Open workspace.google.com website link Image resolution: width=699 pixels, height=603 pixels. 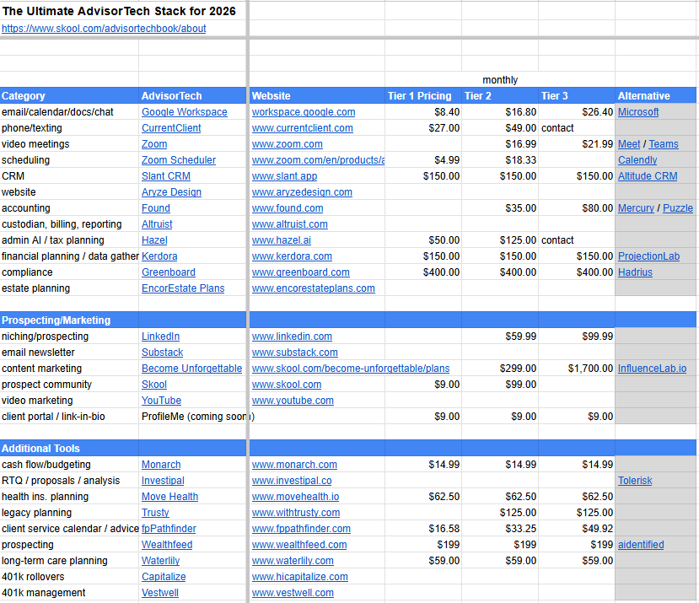(x=304, y=112)
